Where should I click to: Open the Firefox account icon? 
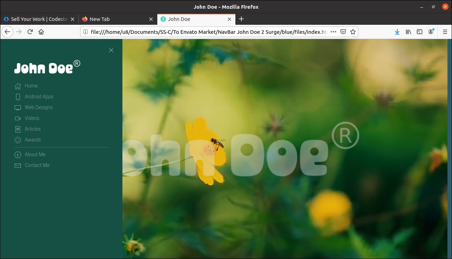[x=431, y=32]
